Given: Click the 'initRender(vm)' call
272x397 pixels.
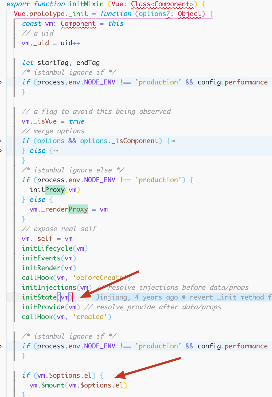Looking at the screenshot, I should click(49, 268).
